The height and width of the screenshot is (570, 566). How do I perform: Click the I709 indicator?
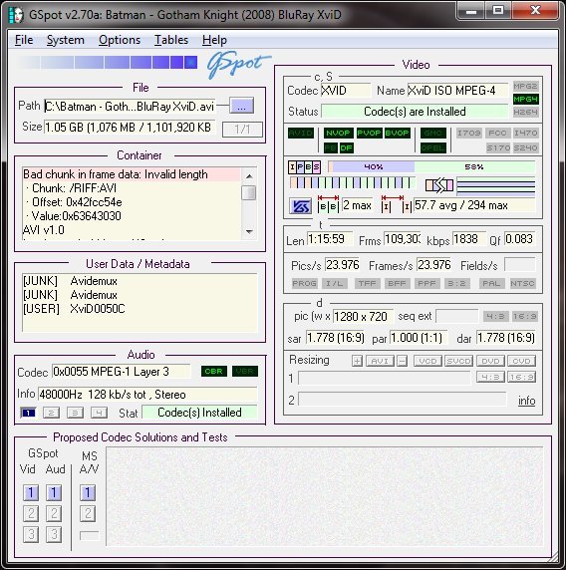[469, 134]
